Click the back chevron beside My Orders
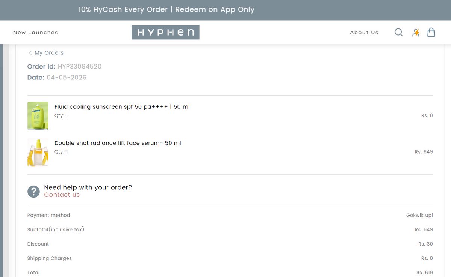The image size is (451, 277). pos(30,53)
